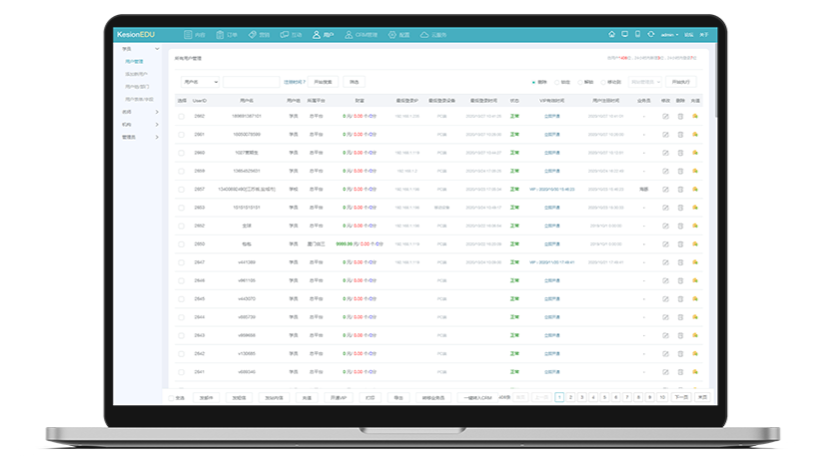Expand the 教师 sidebar section

point(138,111)
